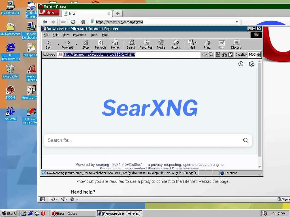This screenshot has height=217, width=290.
Task: Launch Internet Explorer from quick launch bar
Action: 30,213
